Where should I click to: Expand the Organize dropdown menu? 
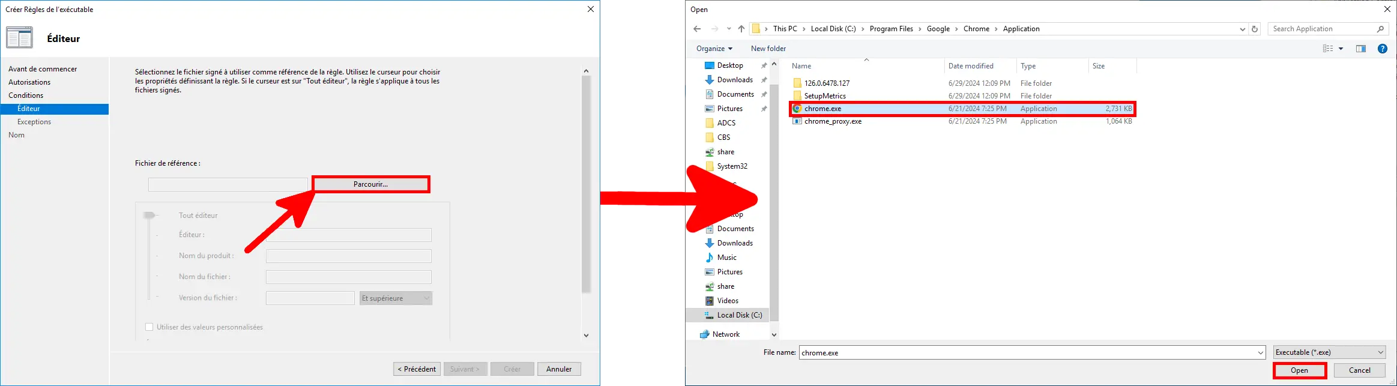(x=714, y=49)
